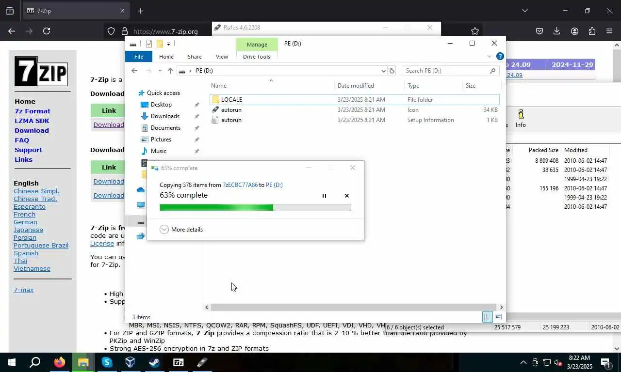Click Properties icon in quick access toolbar
The image size is (621, 372).
pyautogui.click(x=149, y=44)
